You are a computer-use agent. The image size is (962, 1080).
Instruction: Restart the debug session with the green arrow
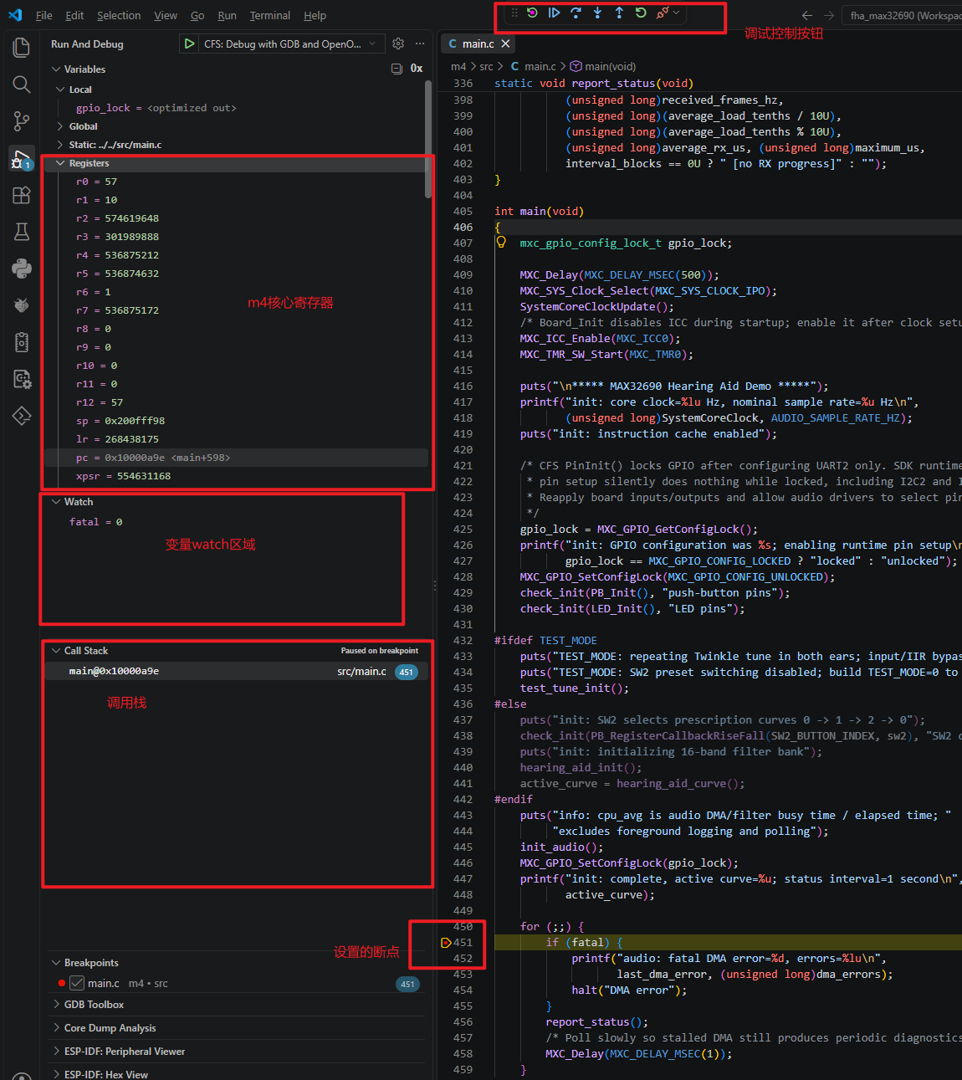(x=641, y=13)
